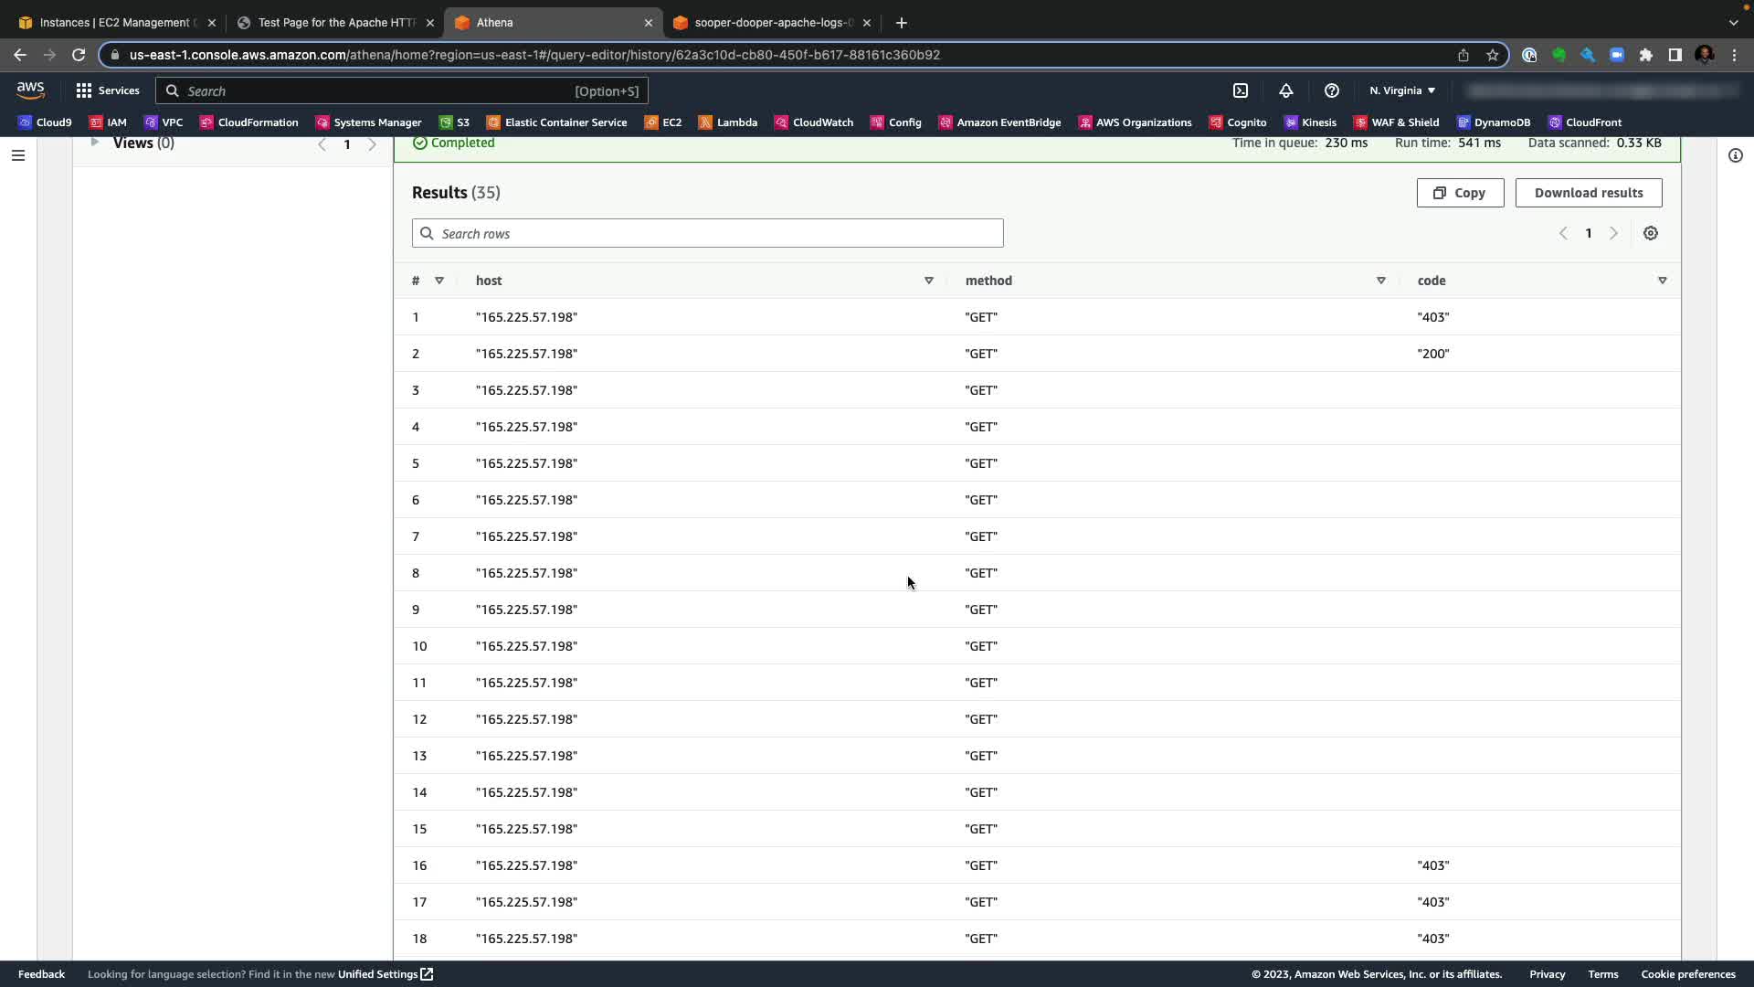Reload the current browser page

point(79,55)
